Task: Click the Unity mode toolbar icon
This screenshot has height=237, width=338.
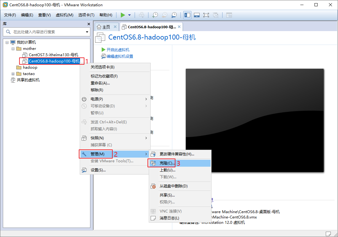Action: [216, 15]
